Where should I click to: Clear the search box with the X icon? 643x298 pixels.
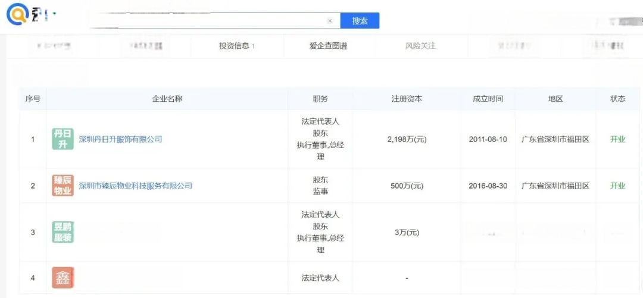point(330,21)
